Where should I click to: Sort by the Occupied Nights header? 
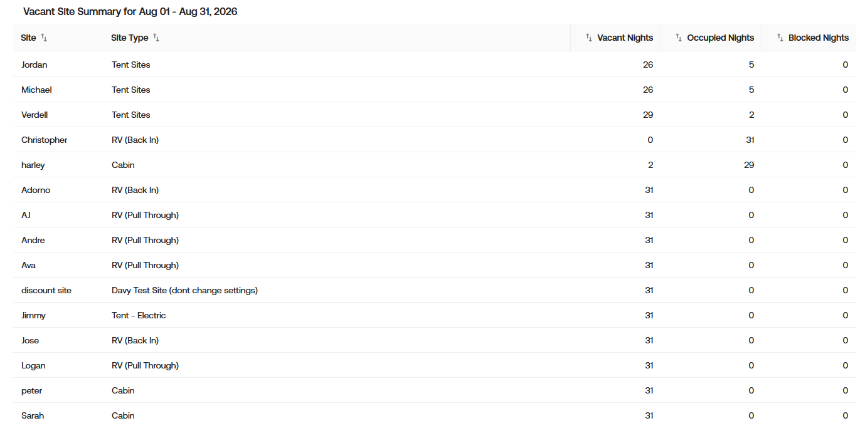(x=720, y=38)
